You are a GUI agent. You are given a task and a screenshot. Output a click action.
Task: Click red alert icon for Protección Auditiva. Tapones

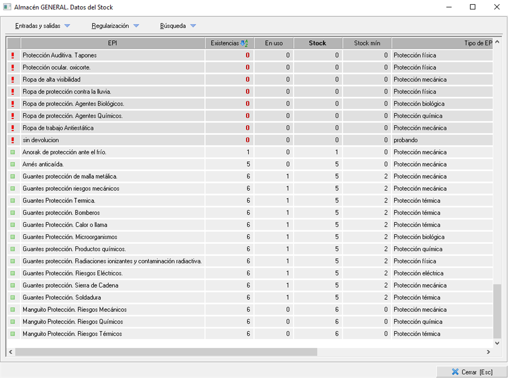click(13, 56)
